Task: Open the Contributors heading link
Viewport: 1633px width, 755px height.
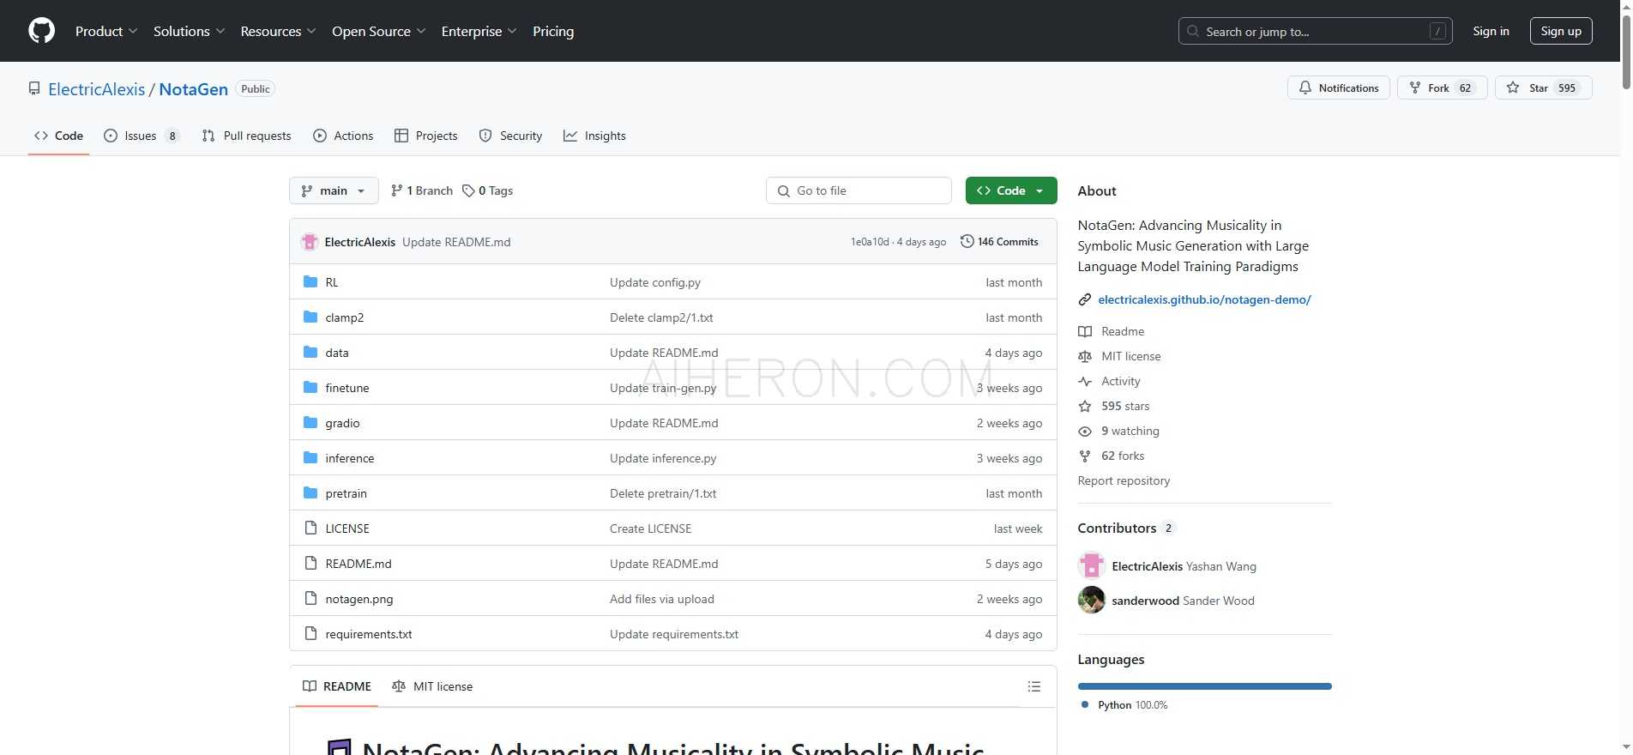Action: (1126, 528)
